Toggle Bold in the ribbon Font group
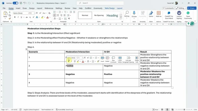 pos(15,17)
